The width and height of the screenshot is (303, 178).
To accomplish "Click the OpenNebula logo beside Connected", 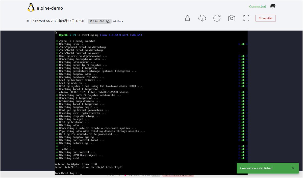I will pyautogui.click(x=272, y=6).
